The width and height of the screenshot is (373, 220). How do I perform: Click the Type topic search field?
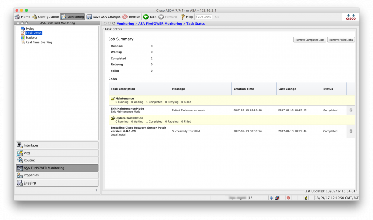(x=203, y=17)
